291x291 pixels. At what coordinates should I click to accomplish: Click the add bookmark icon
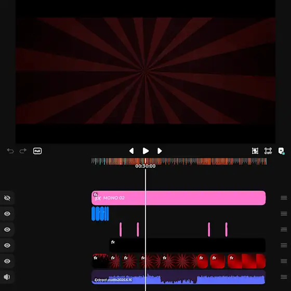click(281, 151)
